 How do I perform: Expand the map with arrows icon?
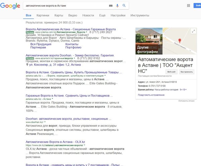(x=193, y=31)
